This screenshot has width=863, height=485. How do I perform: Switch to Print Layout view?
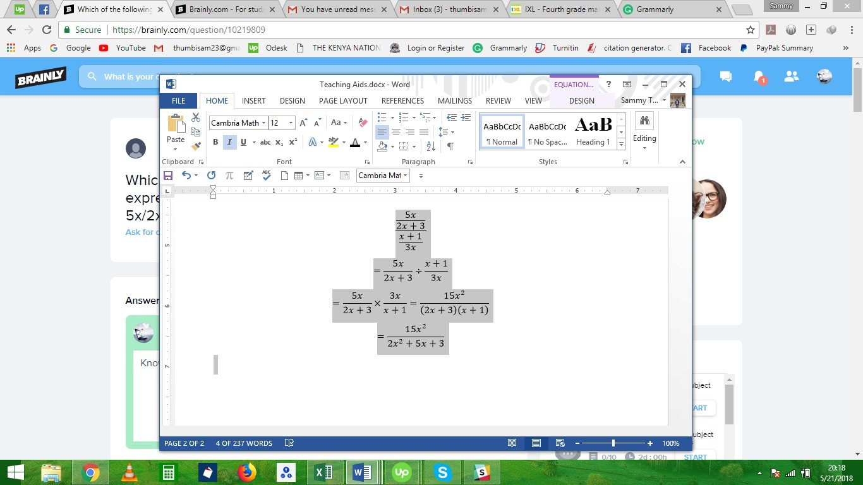pos(536,443)
